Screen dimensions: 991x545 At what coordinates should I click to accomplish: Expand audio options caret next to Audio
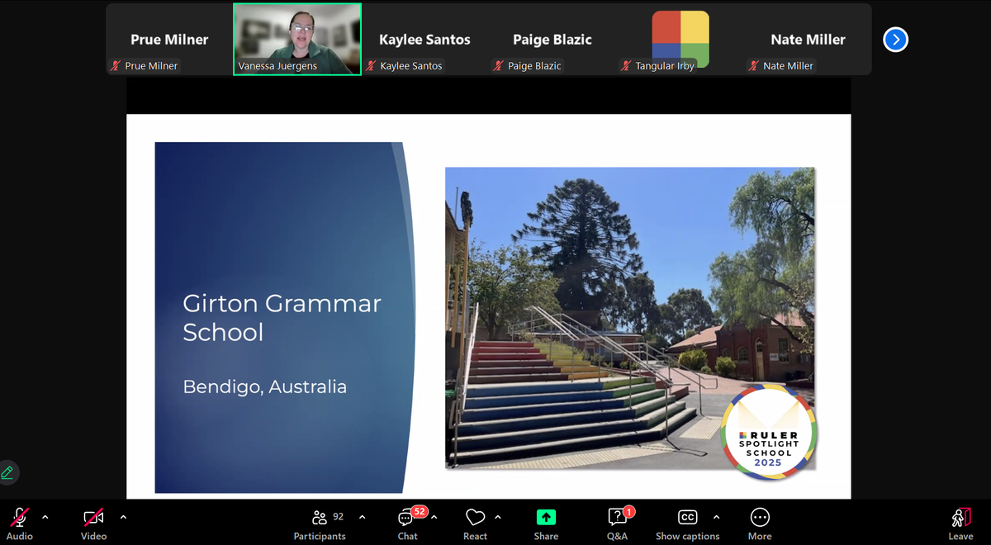[x=45, y=517]
